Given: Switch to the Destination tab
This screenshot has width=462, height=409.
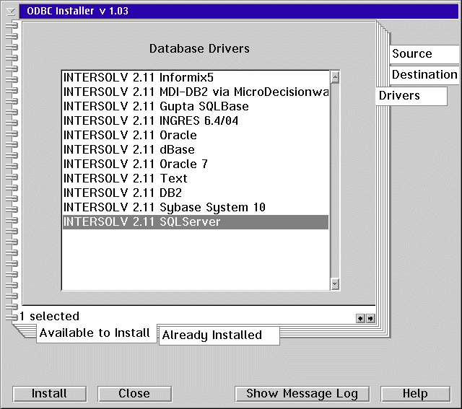Looking at the screenshot, I should click(x=424, y=75).
